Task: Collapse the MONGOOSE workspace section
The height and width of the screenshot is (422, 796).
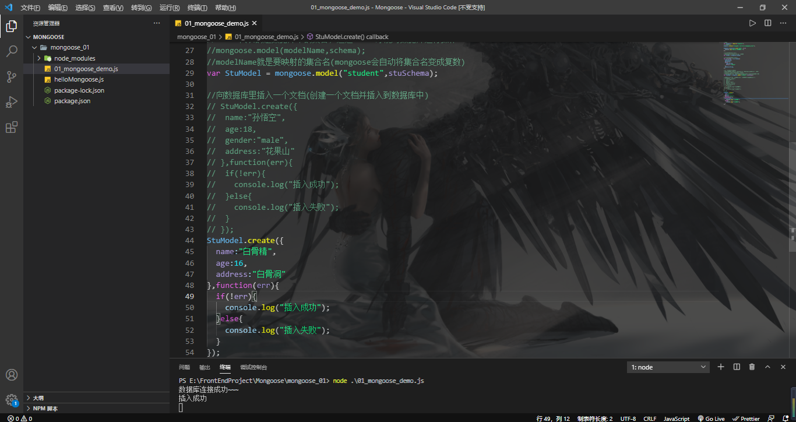Action: (28, 37)
